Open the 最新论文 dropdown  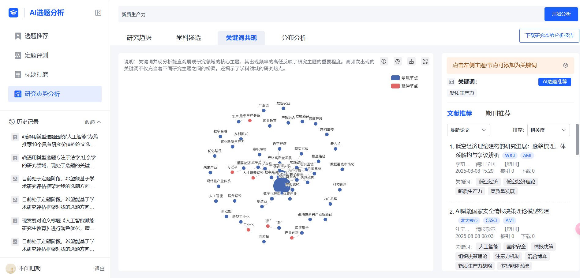click(x=468, y=130)
